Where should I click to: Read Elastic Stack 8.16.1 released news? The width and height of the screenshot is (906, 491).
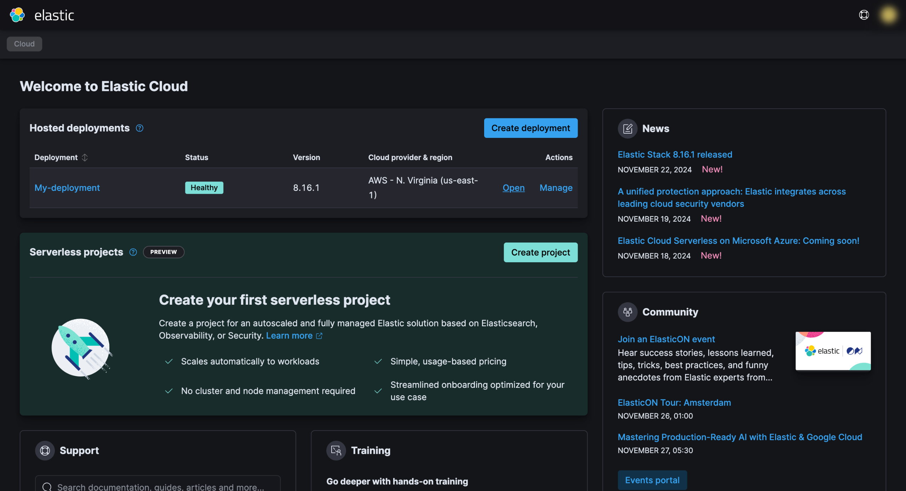point(675,154)
